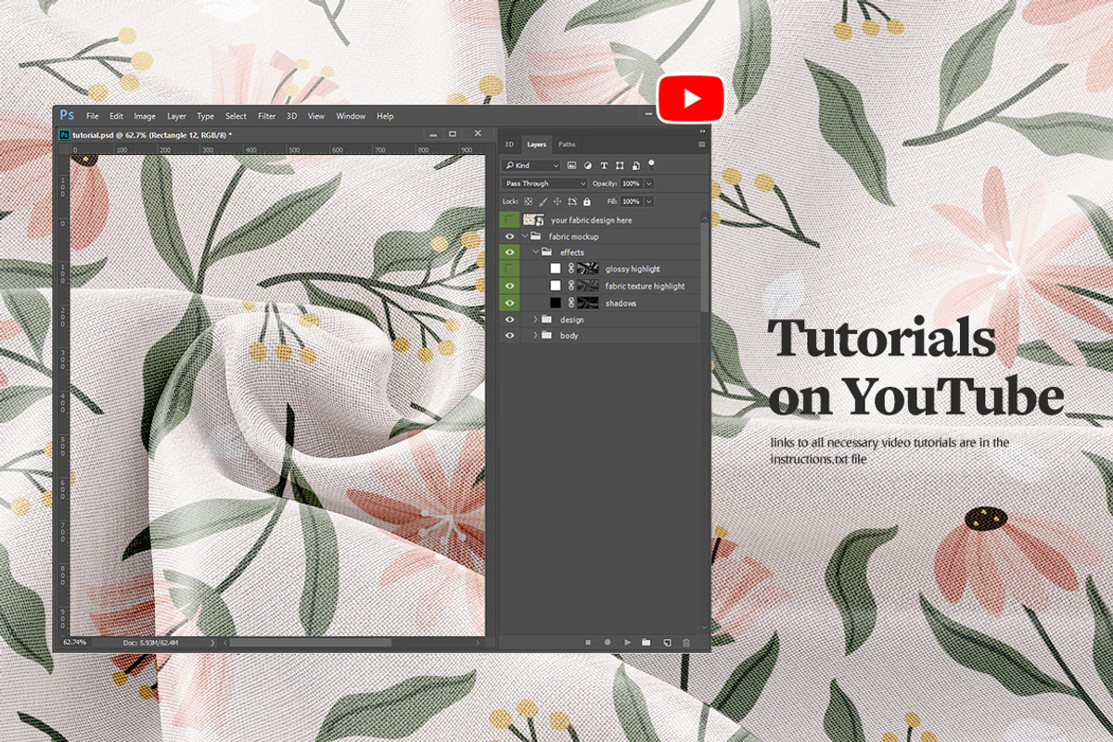The image size is (1113, 742).
Task: Collapse the fabric mockup group
Action: point(525,237)
